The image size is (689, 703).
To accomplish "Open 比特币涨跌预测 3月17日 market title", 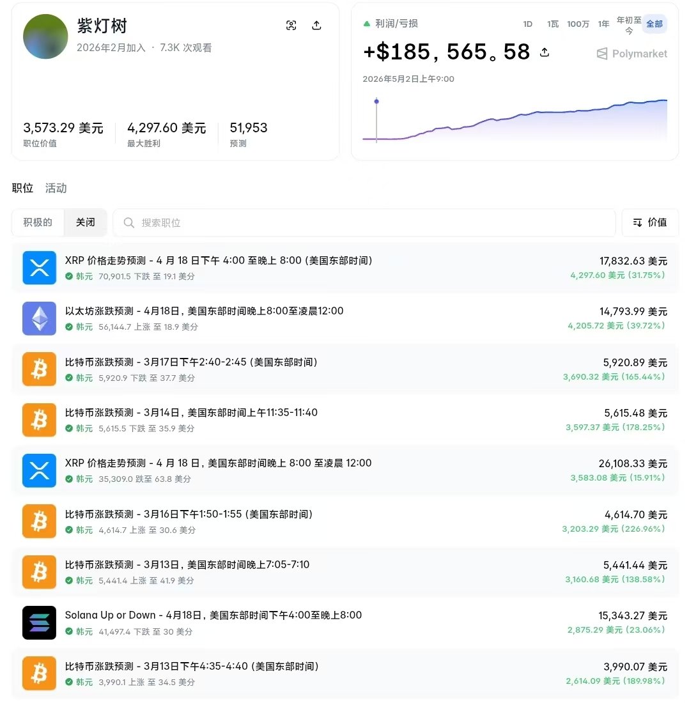I will coord(191,362).
